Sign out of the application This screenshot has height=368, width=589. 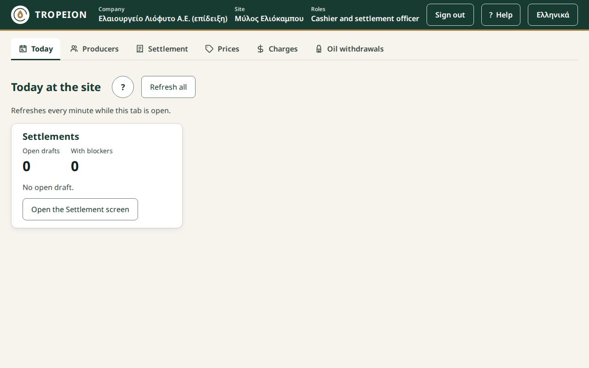pyautogui.click(x=450, y=15)
